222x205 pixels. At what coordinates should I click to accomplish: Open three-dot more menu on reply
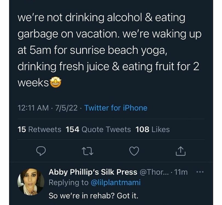[x=200, y=172]
